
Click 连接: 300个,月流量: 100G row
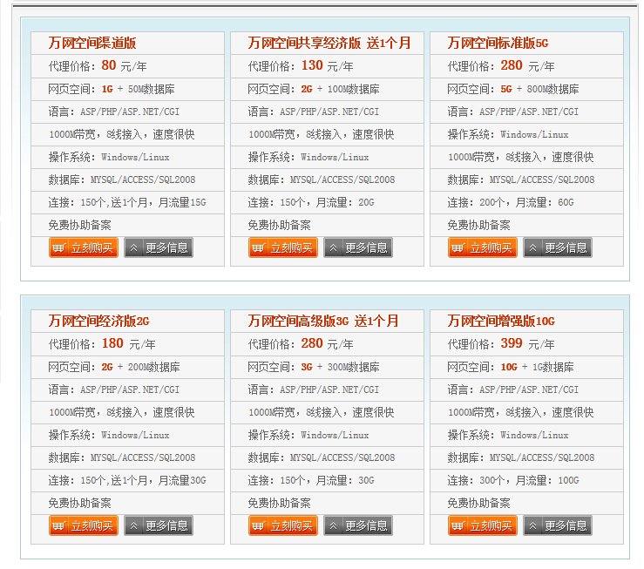[527, 480]
